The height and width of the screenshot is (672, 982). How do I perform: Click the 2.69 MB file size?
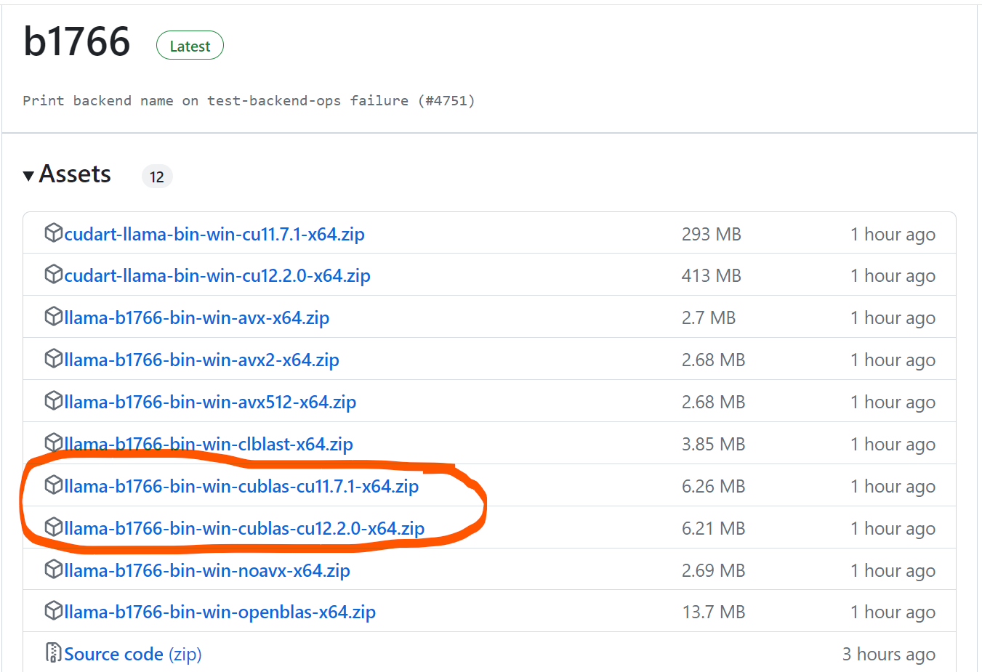[x=714, y=570]
